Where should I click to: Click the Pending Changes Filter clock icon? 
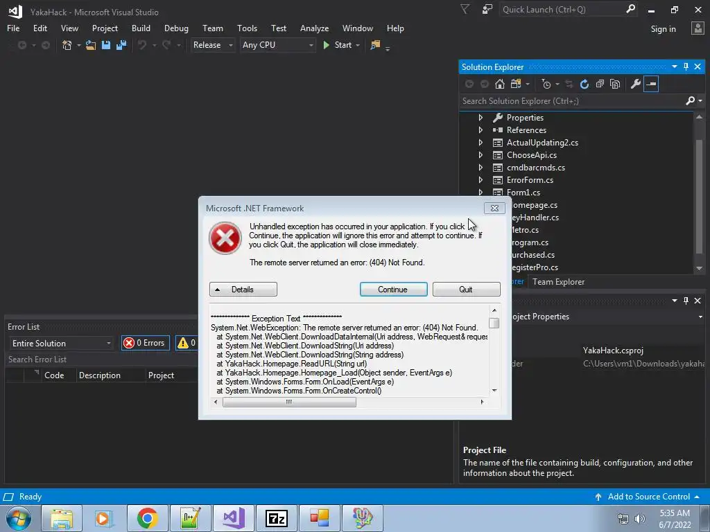pos(546,84)
